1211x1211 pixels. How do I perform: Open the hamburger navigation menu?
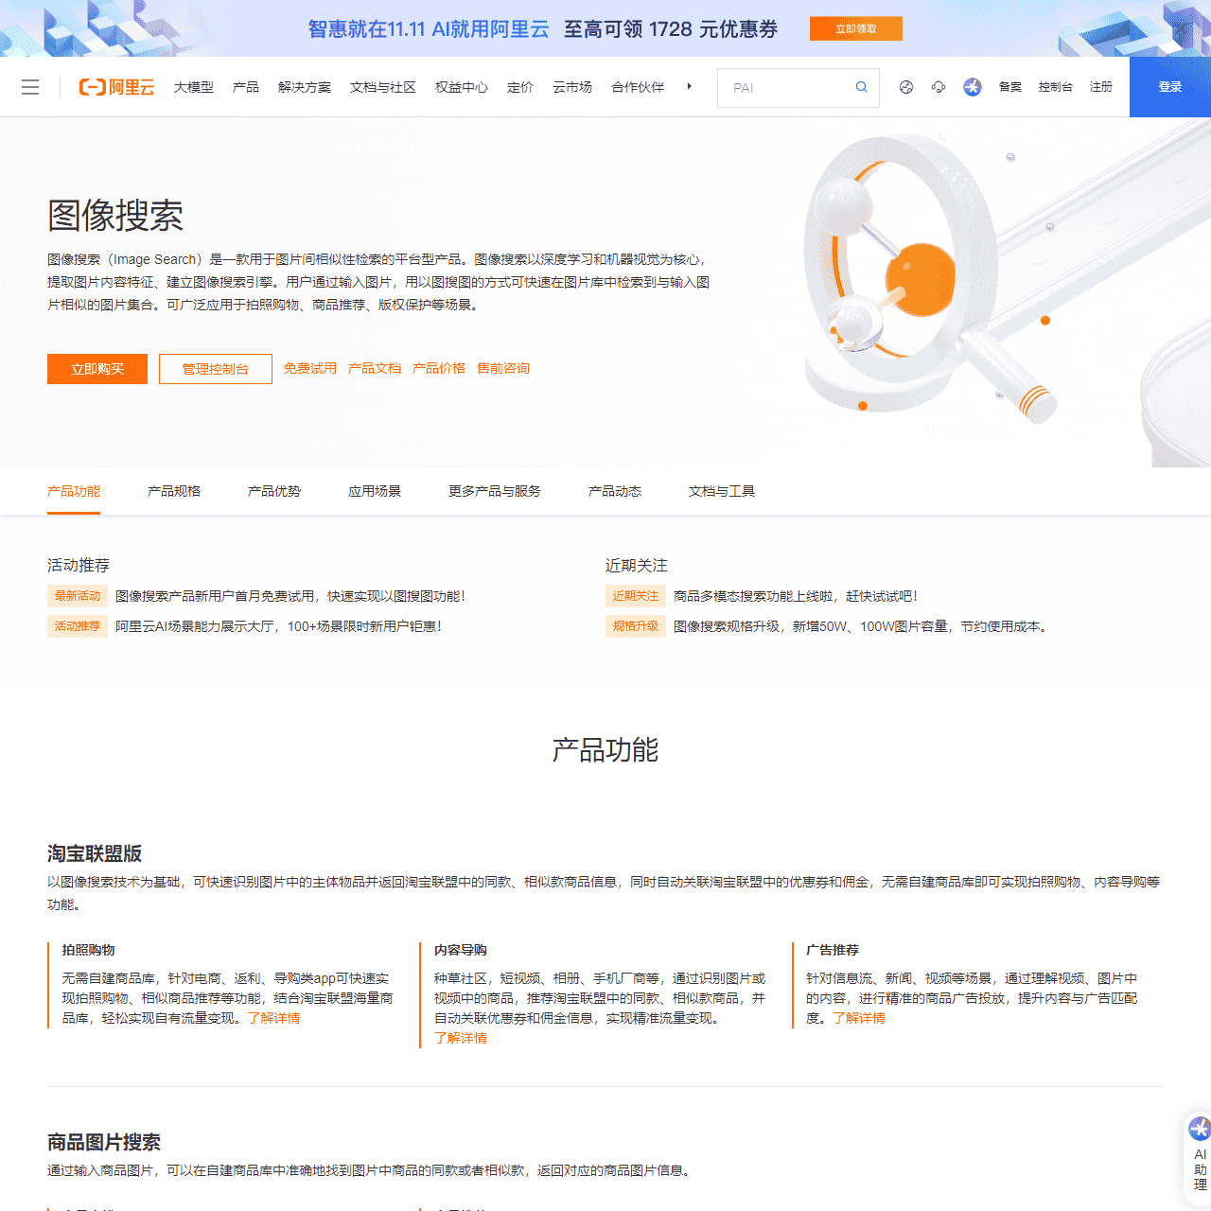tap(30, 87)
